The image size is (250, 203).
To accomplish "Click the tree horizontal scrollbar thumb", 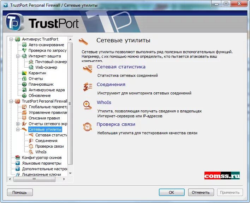I will click(x=35, y=179).
